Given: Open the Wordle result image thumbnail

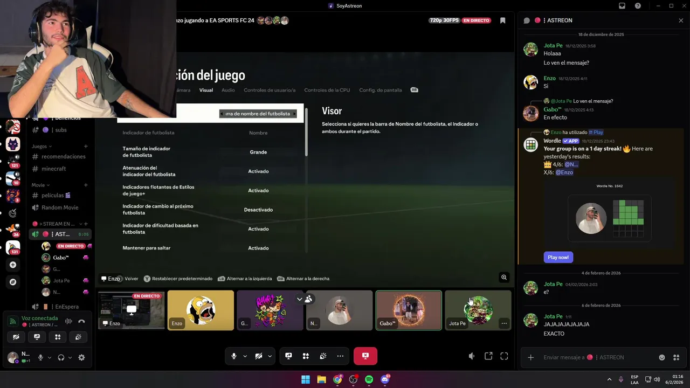Looking at the screenshot, I should coord(610,218).
